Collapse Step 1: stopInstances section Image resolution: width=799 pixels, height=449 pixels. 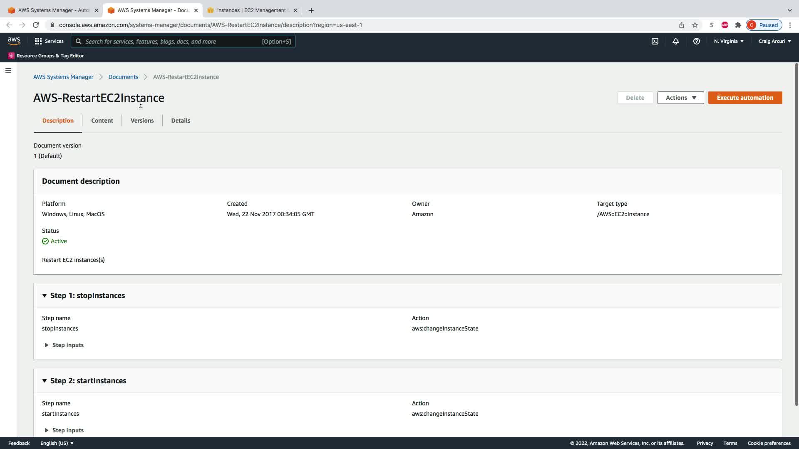point(45,296)
